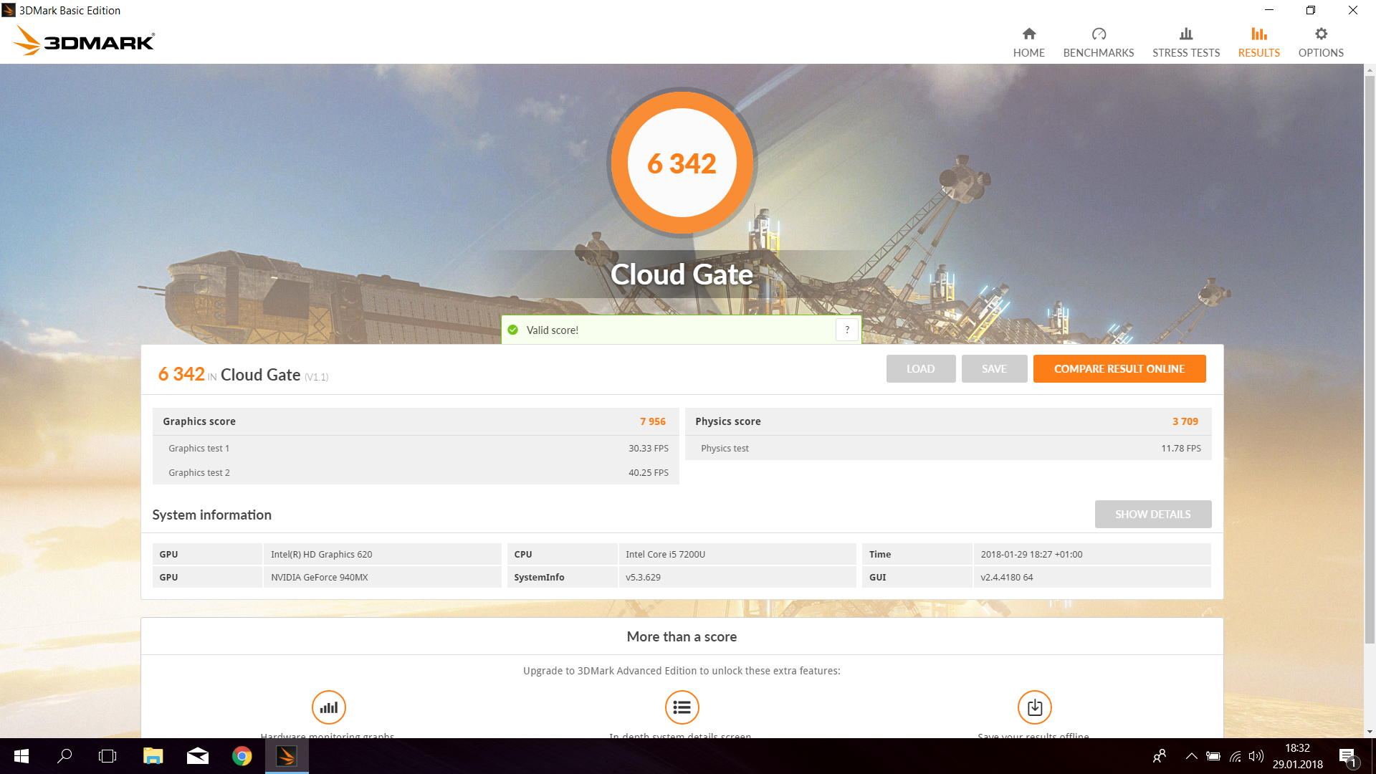Select the Physics test row
1376x774 pixels.
point(948,448)
